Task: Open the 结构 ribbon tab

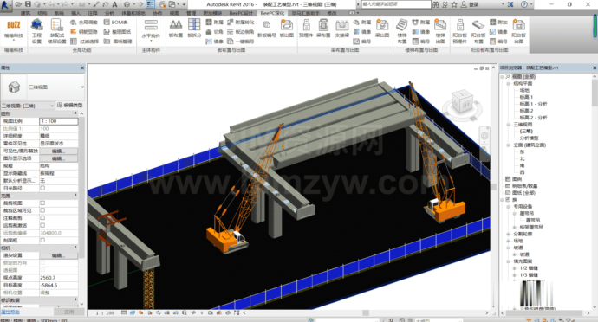Action: (x=42, y=13)
